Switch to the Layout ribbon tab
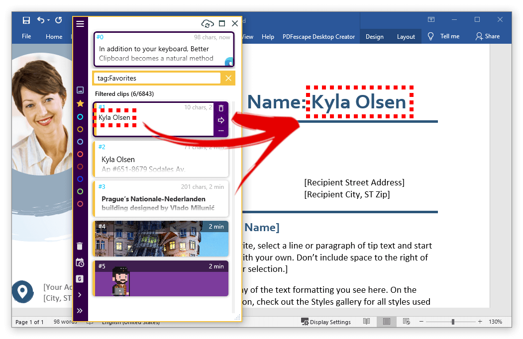This screenshot has width=523, height=339. [406, 37]
